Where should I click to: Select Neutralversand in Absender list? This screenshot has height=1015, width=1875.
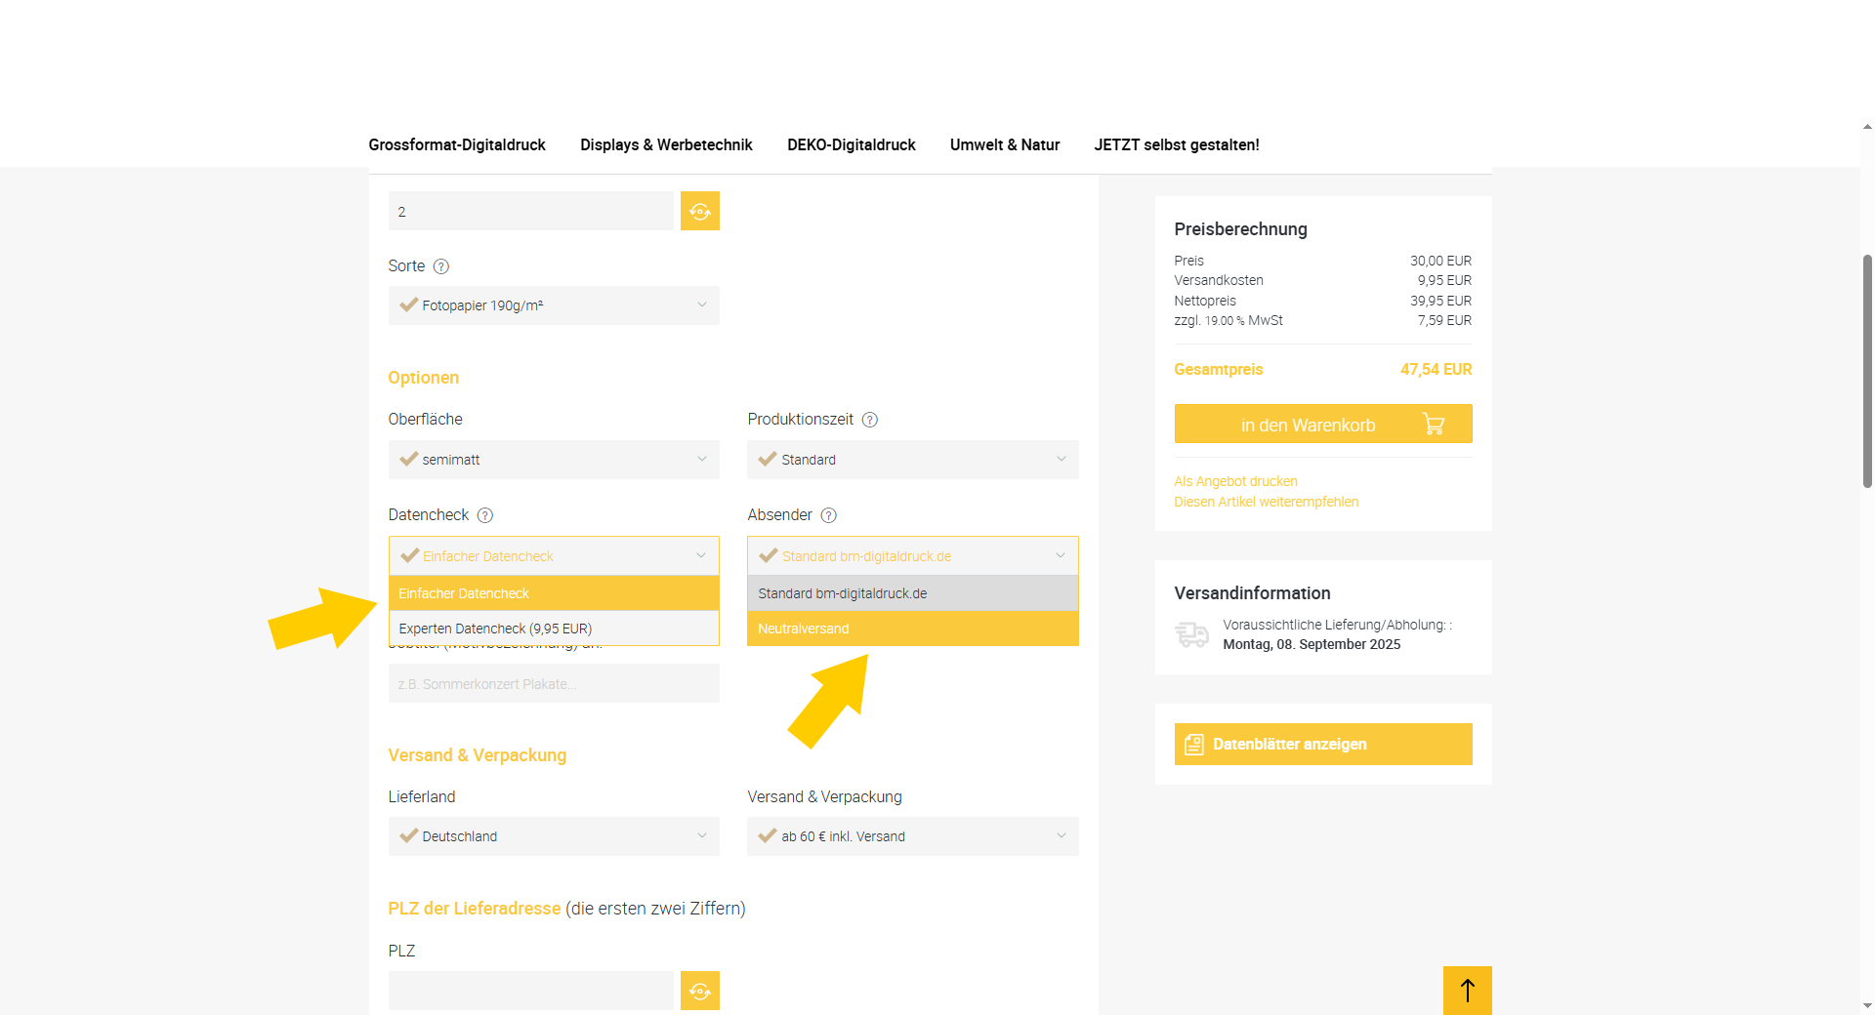(912, 629)
